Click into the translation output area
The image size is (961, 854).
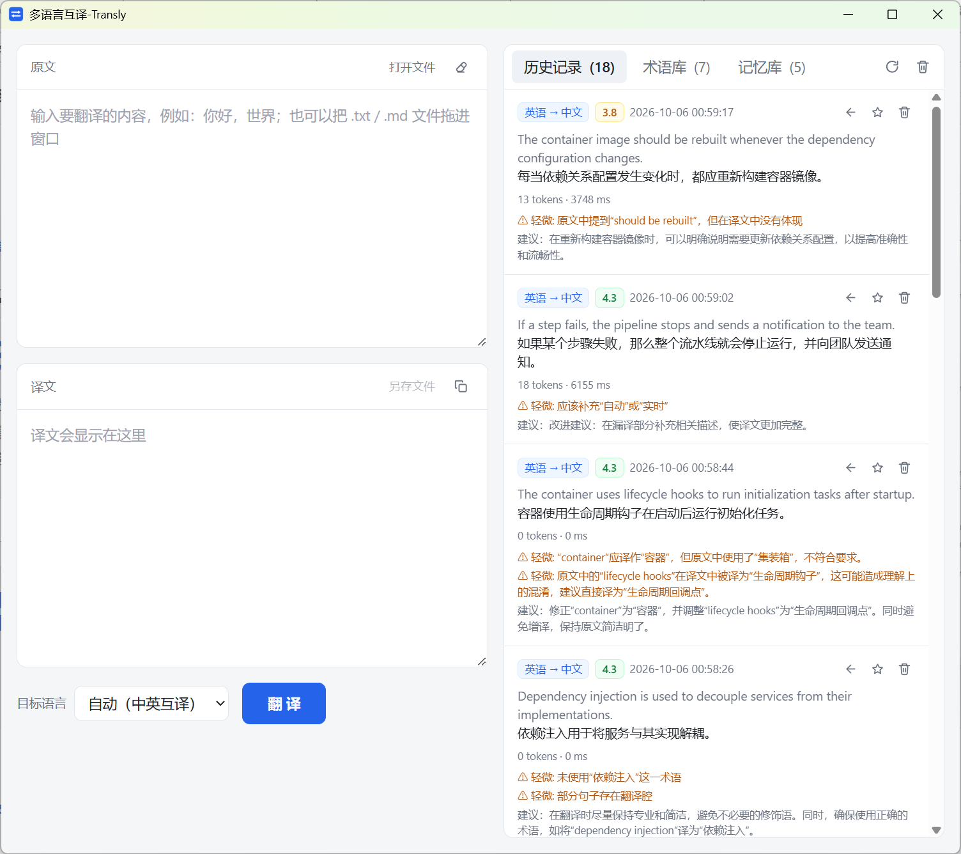252,538
